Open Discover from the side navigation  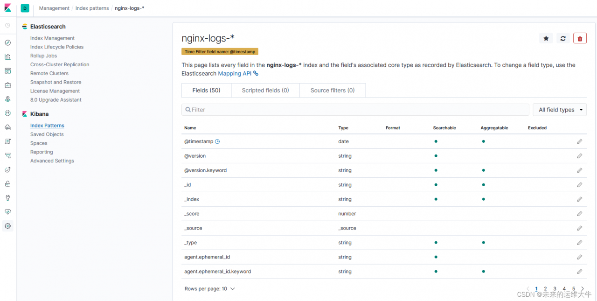(x=7, y=43)
